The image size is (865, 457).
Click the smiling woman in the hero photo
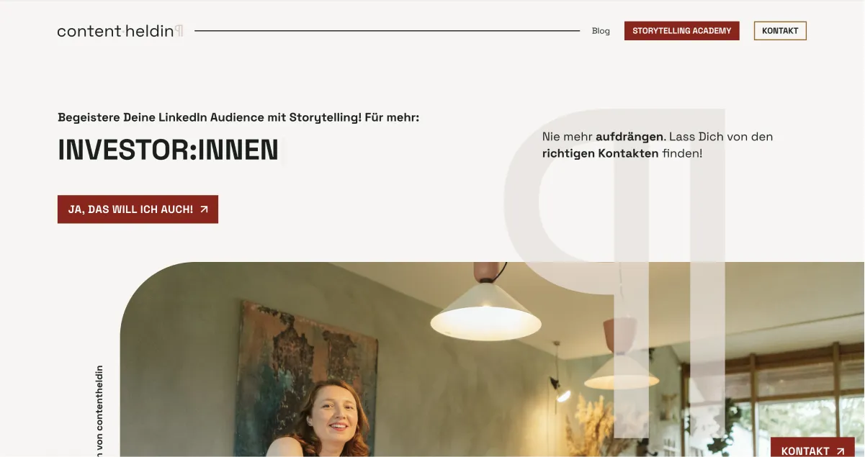[x=330, y=419]
